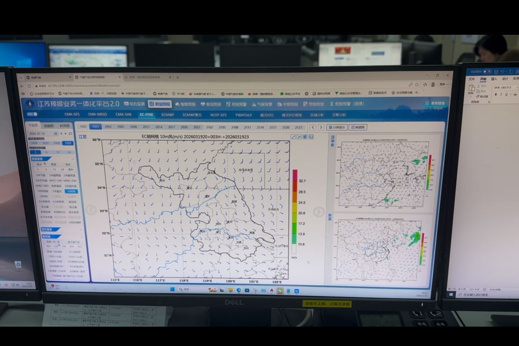Screen dimensions: 519x346
Task: Click the save map image icon
Action: [311, 137]
